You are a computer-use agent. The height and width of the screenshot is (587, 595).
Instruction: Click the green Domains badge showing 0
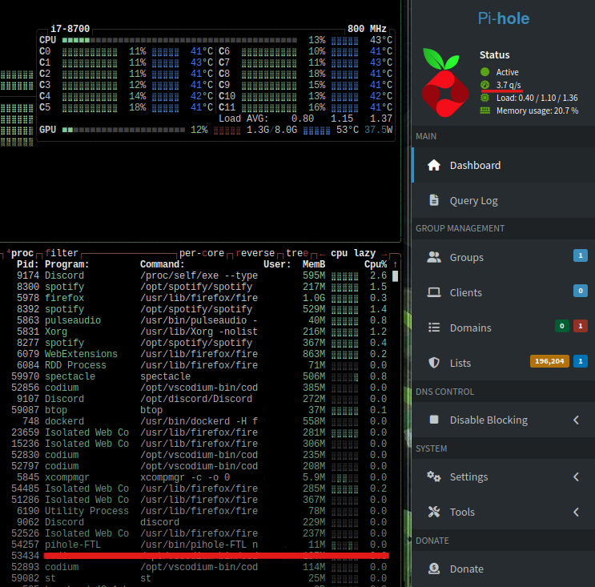(x=562, y=326)
